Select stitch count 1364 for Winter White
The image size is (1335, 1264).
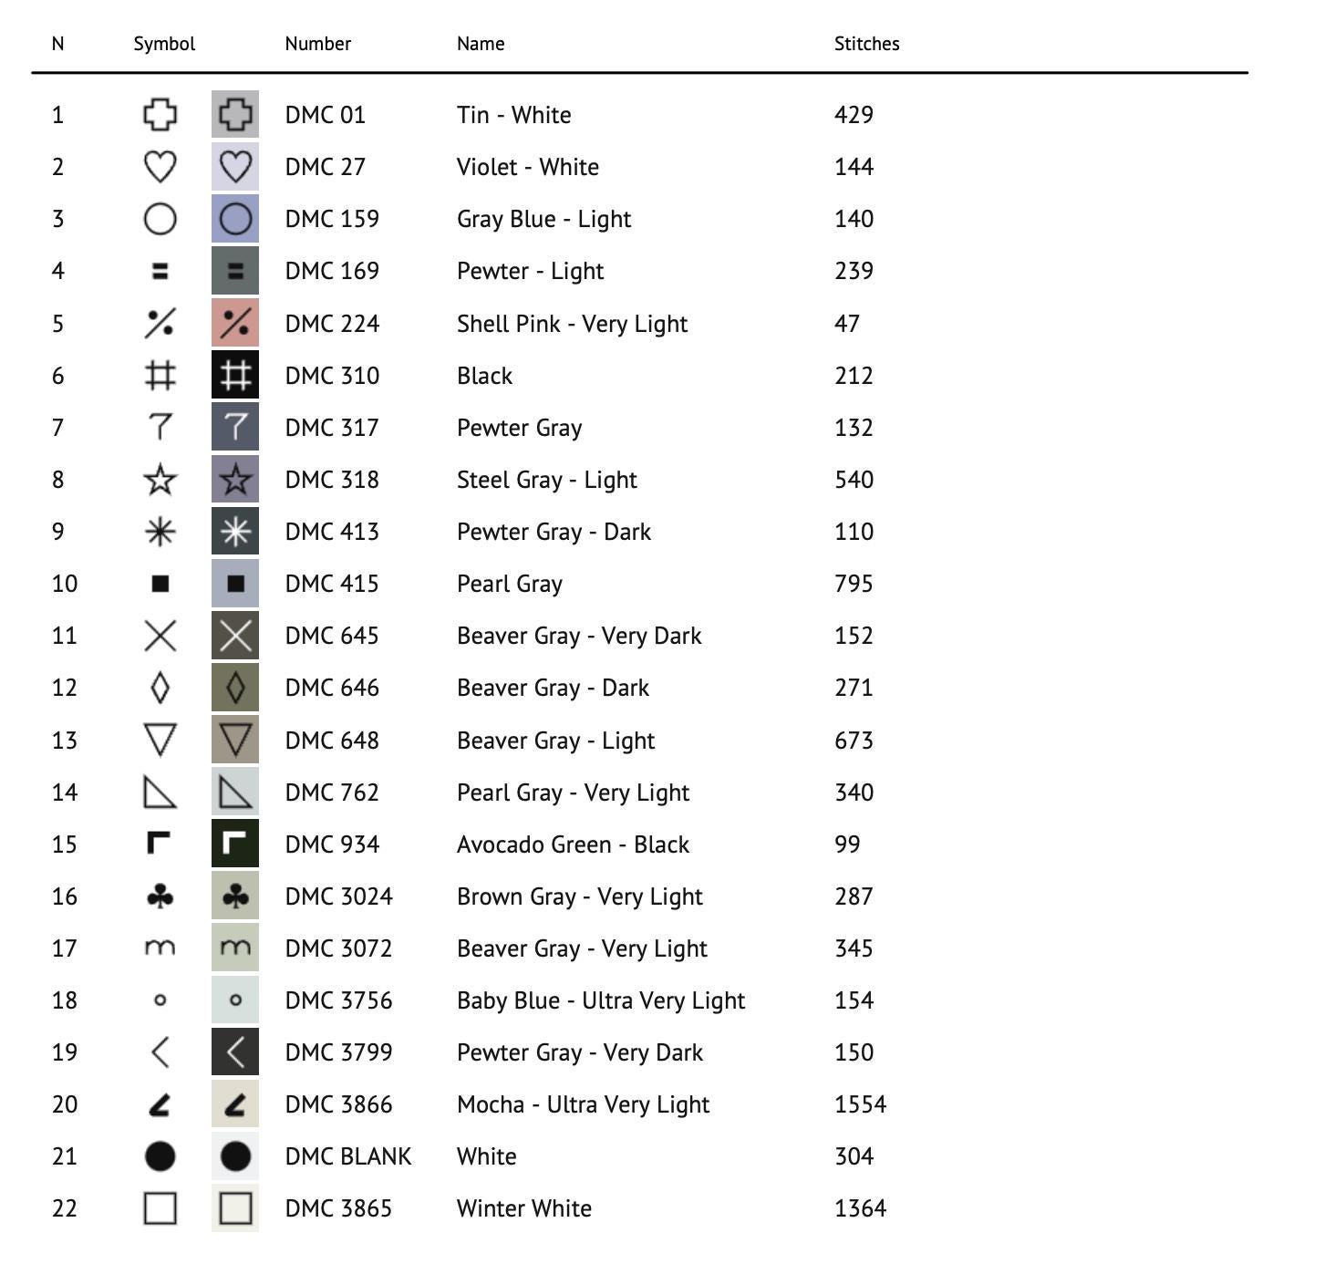(860, 1208)
